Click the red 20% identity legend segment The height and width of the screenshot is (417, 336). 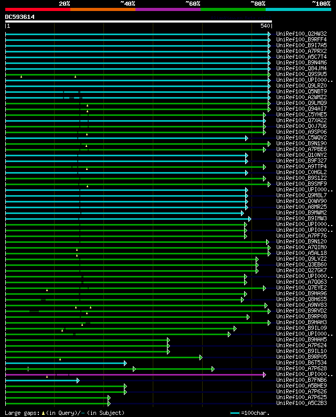38,9
